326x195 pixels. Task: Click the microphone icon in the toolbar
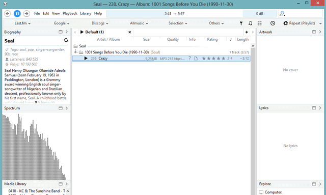241,23
